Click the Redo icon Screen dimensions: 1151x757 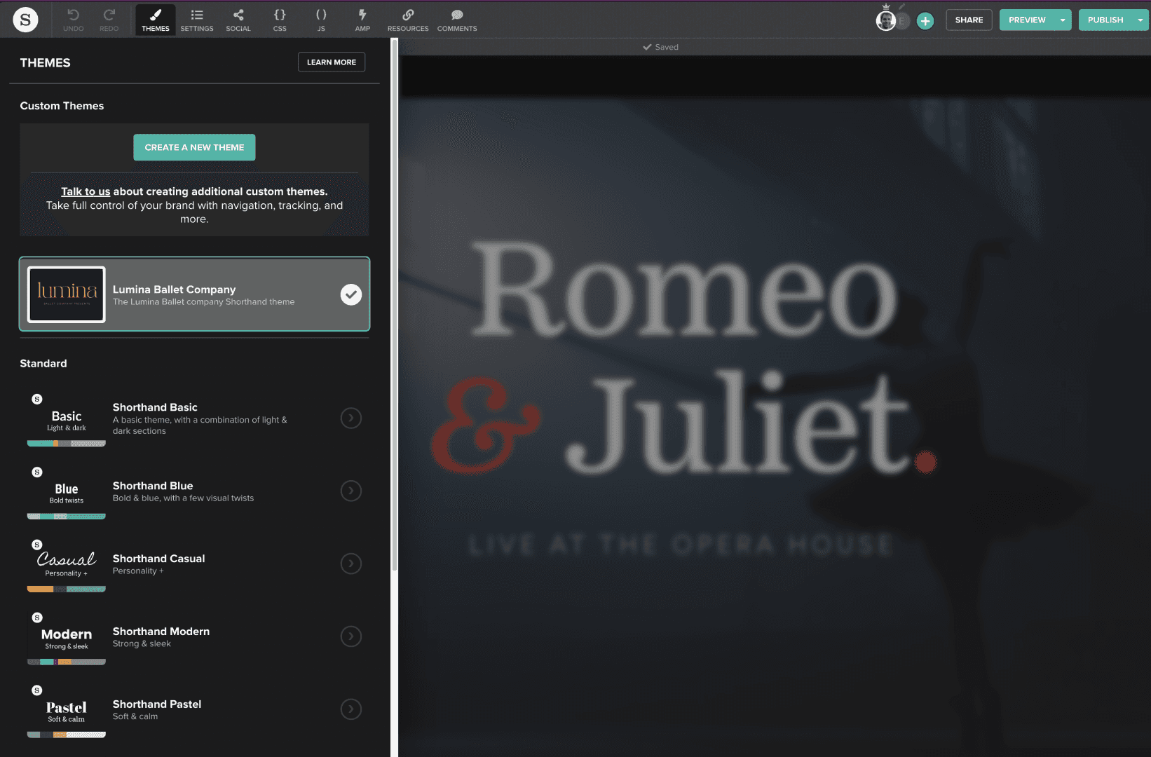pos(109,20)
